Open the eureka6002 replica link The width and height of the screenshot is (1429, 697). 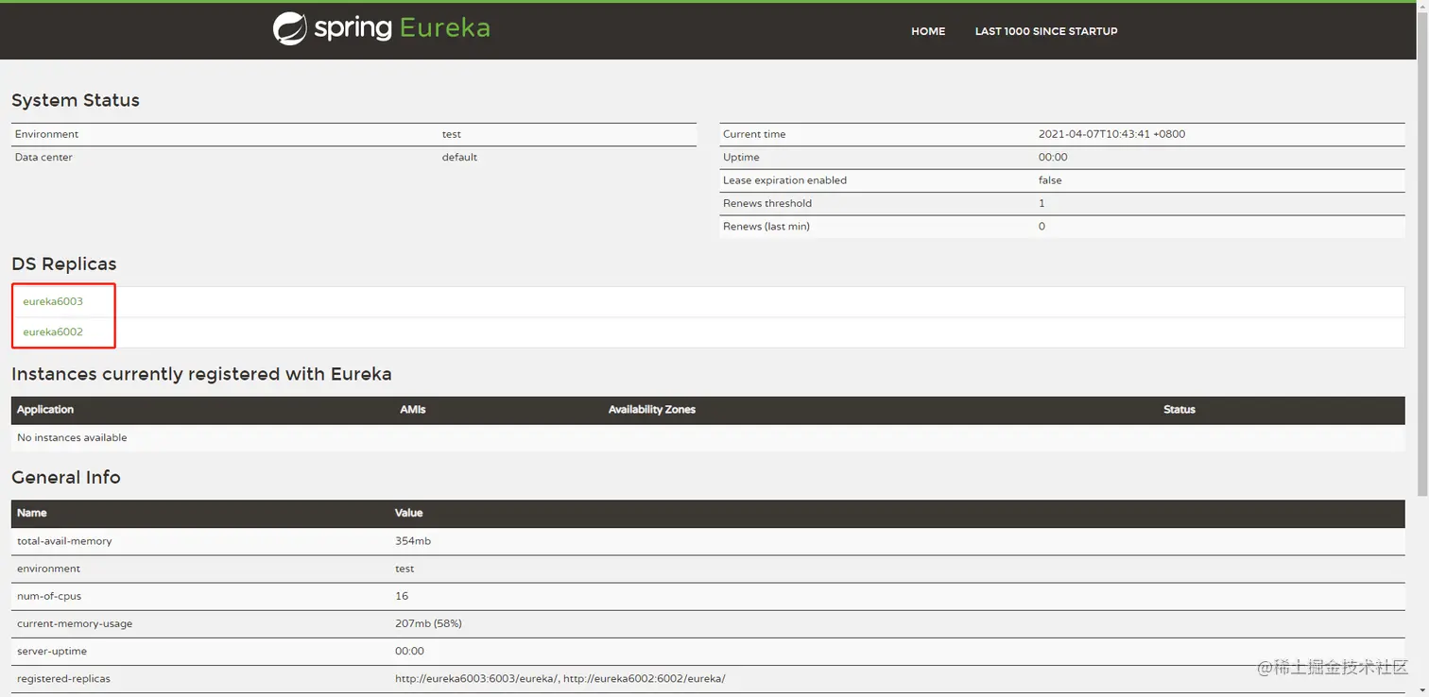click(53, 331)
